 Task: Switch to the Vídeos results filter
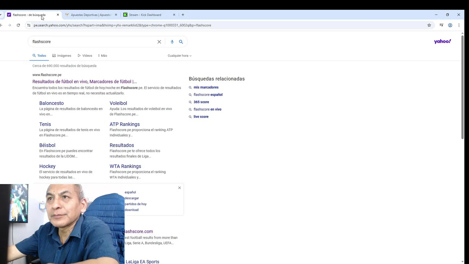85,56
